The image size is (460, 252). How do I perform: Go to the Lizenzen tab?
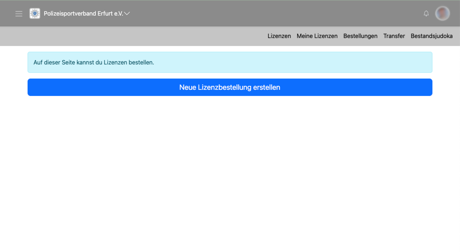click(x=279, y=36)
